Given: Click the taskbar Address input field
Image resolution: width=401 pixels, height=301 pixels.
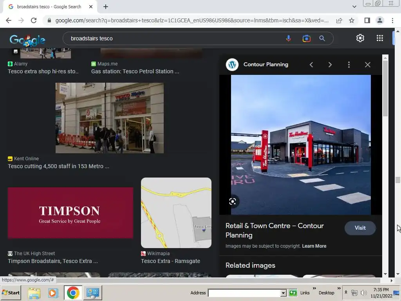Looking at the screenshot, I should click(244, 293).
